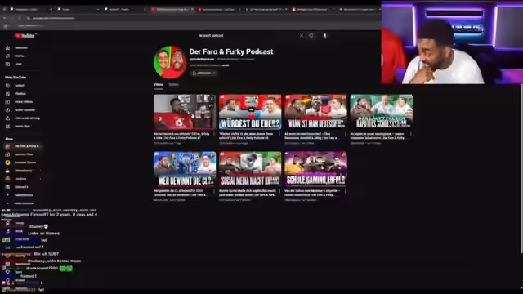Open options menu for SCHULE GAMING ERFOLG video
The image size is (523, 294).
pyautogui.click(x=345, y=191)
